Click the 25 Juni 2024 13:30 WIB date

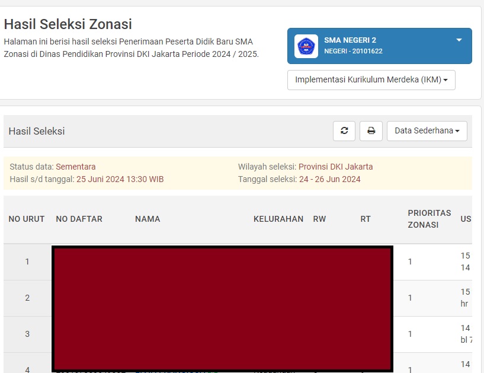(x=119, y=178)
